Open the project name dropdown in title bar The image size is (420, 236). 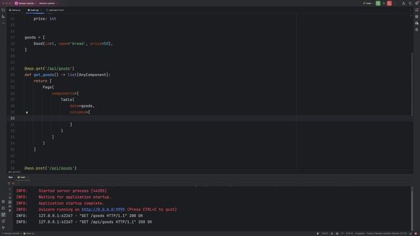26,3
